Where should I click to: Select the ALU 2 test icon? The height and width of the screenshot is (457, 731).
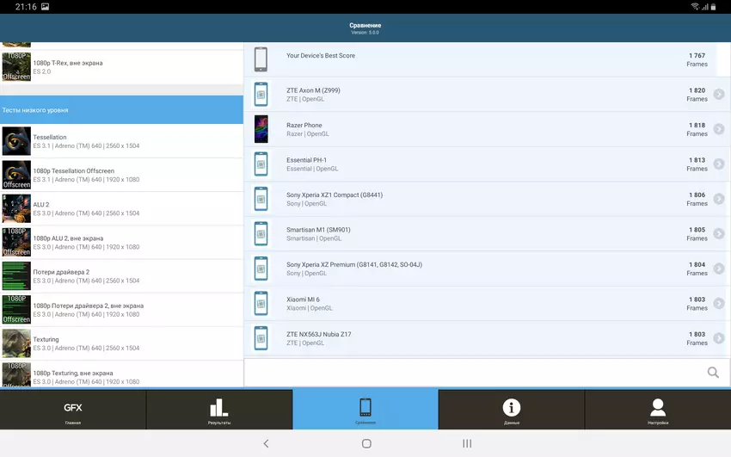[x=16, y=208]
